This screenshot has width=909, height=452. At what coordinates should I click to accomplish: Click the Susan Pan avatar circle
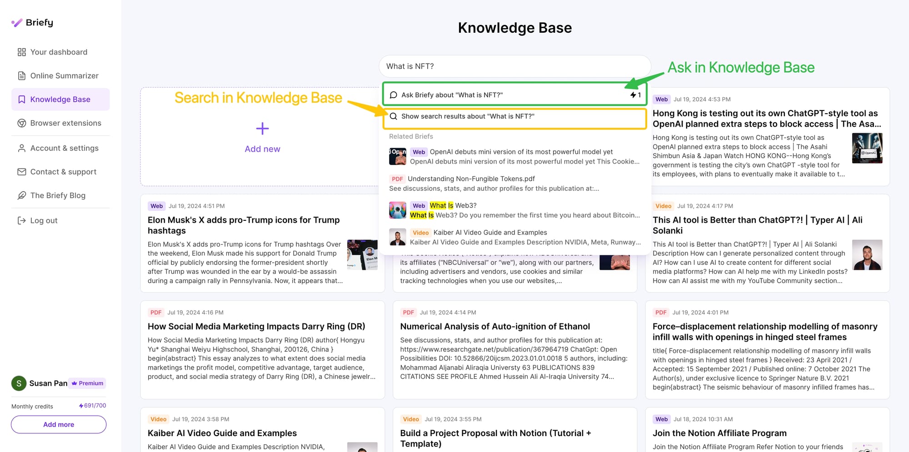pos(19,383)
